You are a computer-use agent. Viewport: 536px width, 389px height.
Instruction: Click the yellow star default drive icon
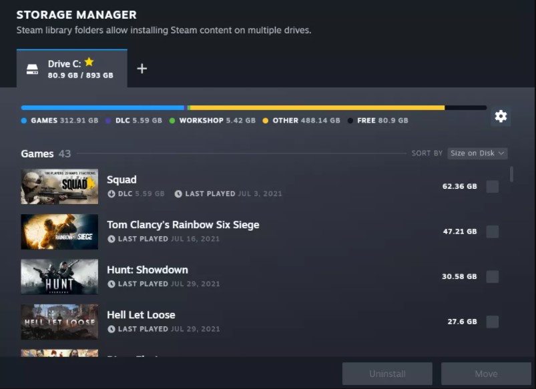point(89,63)
